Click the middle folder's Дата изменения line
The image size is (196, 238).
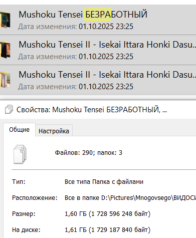click(x=76, y=57)
